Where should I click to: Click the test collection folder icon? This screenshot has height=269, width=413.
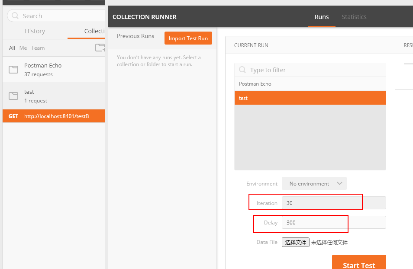13,96
